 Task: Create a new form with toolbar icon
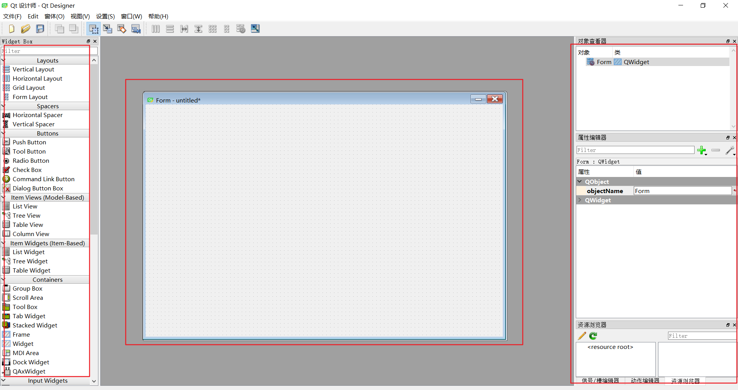click(x=12, y=29)
